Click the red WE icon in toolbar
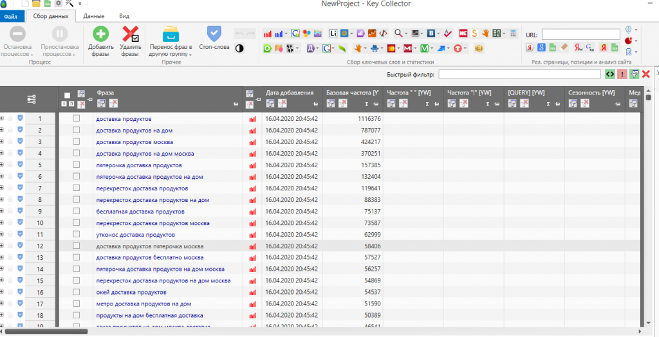 point(463,33)
